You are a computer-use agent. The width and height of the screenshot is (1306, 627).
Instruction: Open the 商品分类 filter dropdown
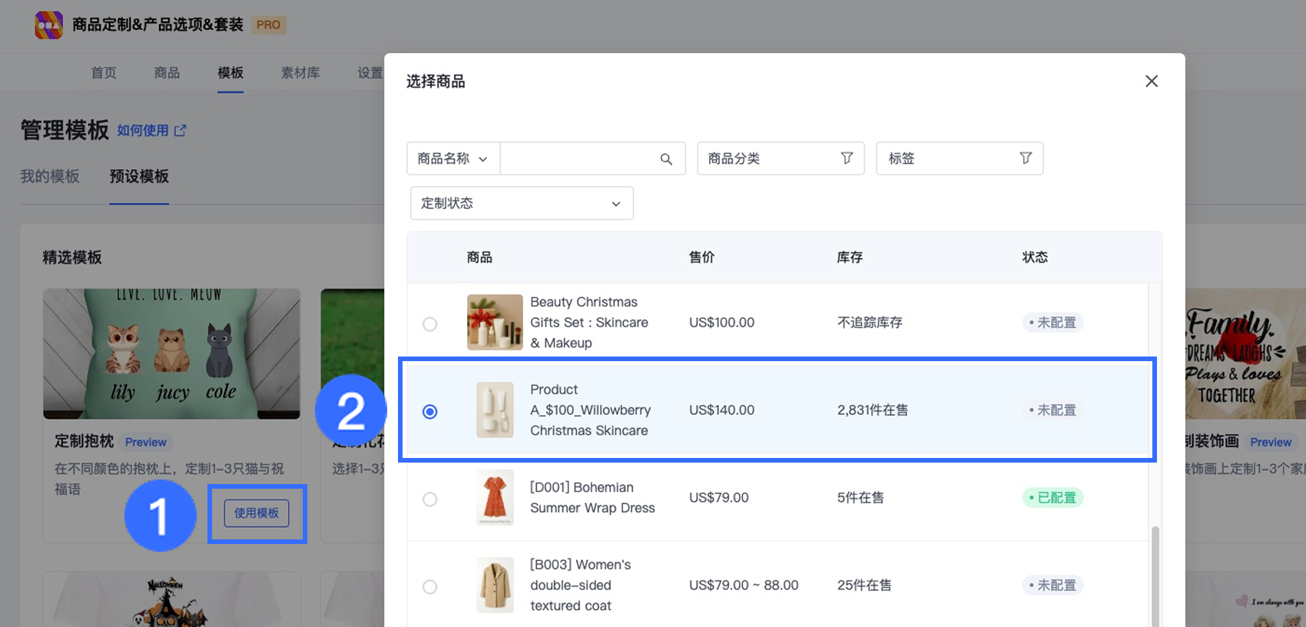780,158
